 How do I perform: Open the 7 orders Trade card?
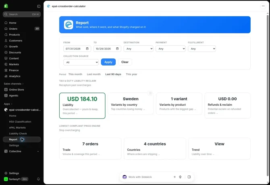pyautogui.click(x=90, y=148)
